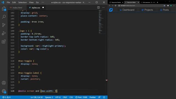Click line number 118 in gutter
The height and width of the screenshot is (99, 176).
point(12,61)
